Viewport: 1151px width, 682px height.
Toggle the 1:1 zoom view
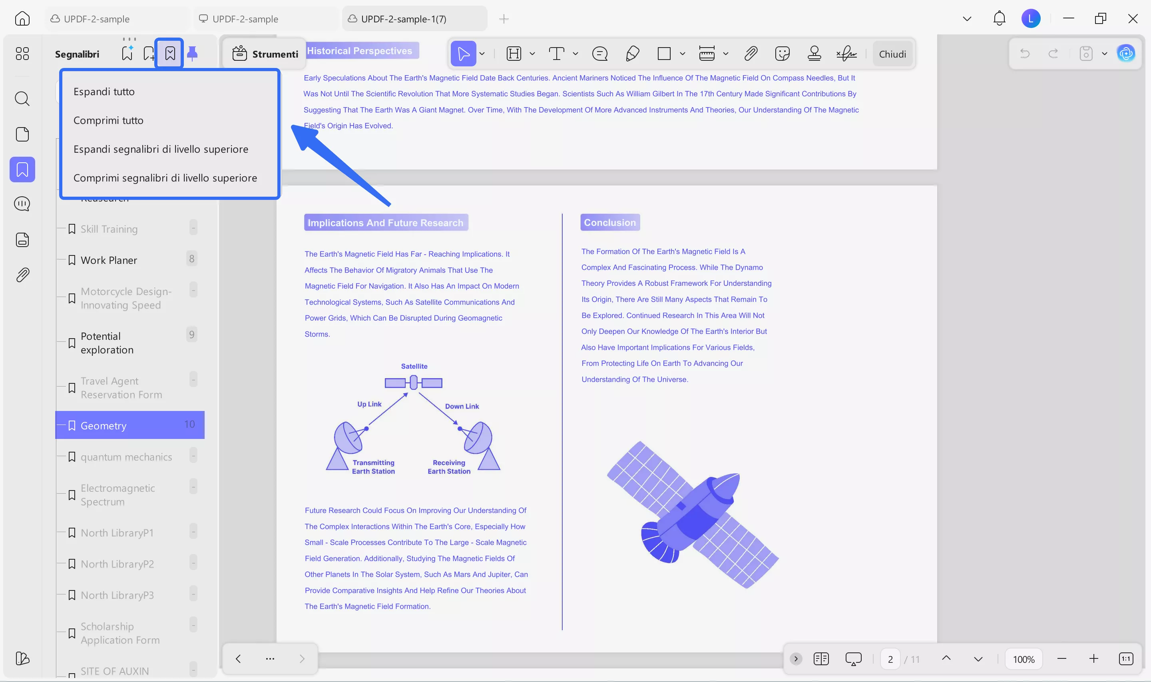[1126, 658]
